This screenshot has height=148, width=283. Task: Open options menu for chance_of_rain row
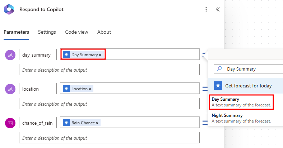pos(205,123)
